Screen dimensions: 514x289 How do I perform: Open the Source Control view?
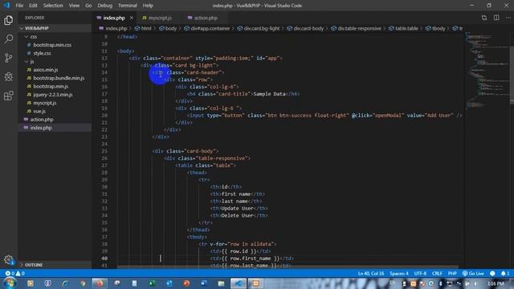point(9,58)
